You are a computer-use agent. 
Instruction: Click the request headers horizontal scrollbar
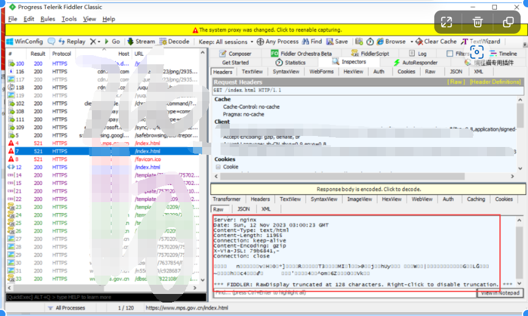pyautogui.click(x=343, y=176)
